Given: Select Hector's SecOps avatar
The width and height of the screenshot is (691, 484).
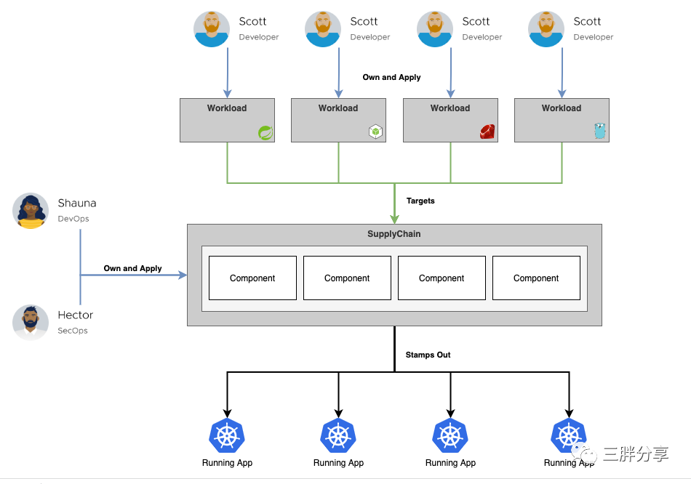Looking at the screenshot, I should tap(31, 323).
